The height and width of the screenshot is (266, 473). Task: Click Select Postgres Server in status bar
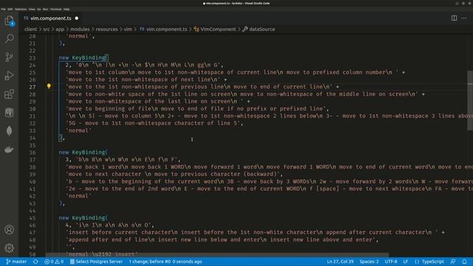point(97,262)
